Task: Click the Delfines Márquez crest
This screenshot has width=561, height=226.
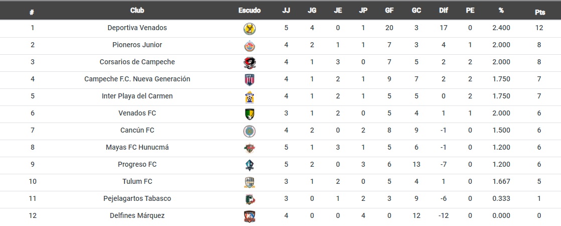Action: (x=249, y=216)
